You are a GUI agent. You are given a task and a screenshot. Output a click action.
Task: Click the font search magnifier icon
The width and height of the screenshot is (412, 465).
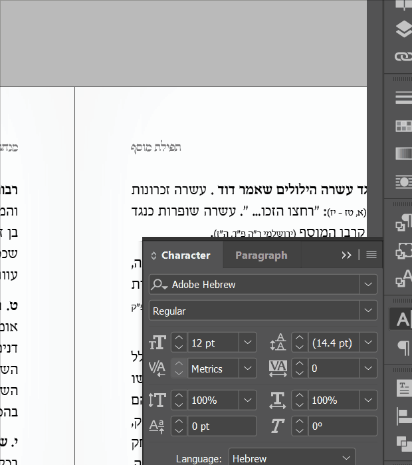(159, 285)
